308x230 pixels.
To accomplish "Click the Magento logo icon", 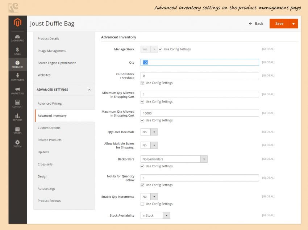I will click(x=17, y=22).
